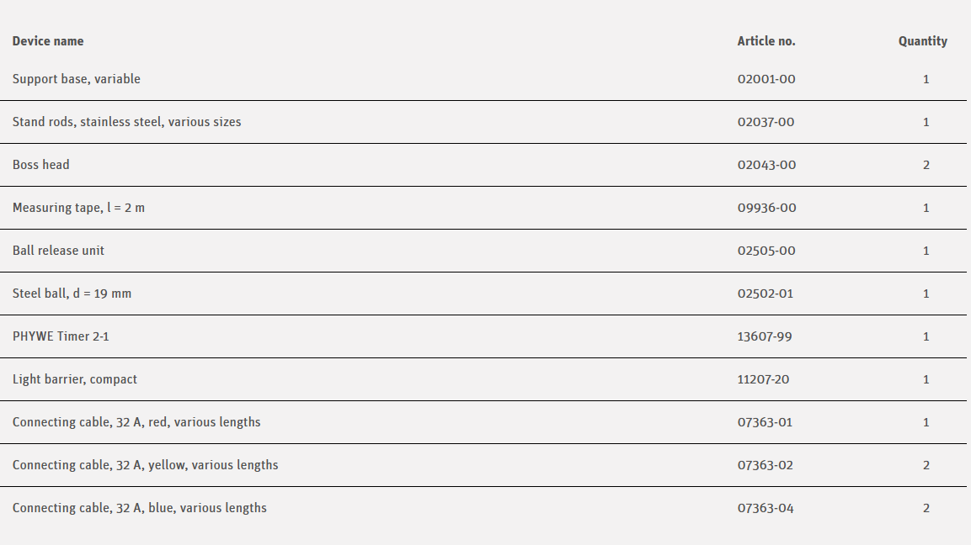Click the Device name column header
This screenshot has height=545, width=971.
click(48, 41)
